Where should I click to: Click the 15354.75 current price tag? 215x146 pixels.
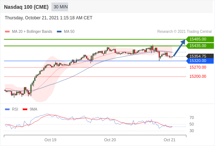click(x=200, y=56)
